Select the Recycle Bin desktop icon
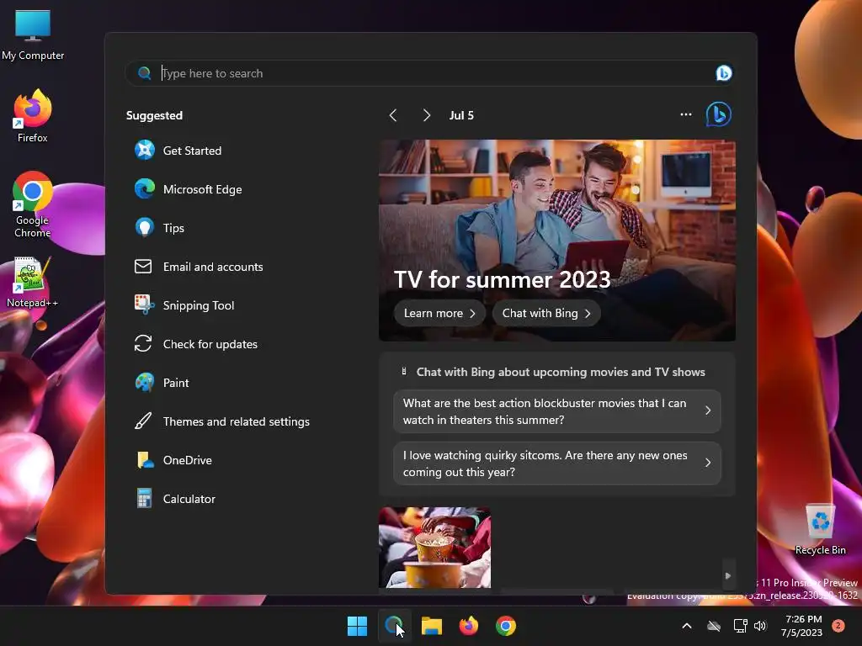Viewport: 862px width, 646px height. (820, 529)
